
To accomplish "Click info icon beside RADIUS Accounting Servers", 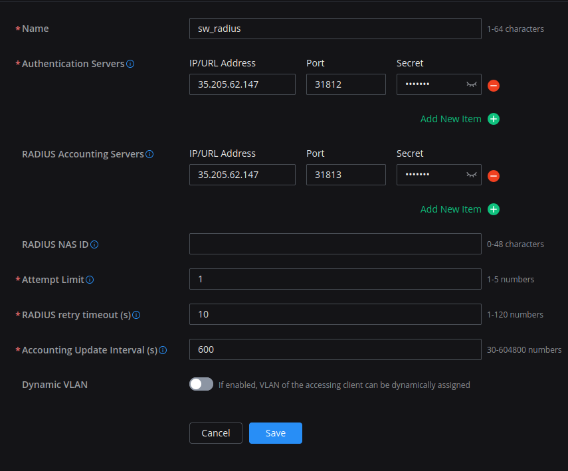I will tap(149, 154).
